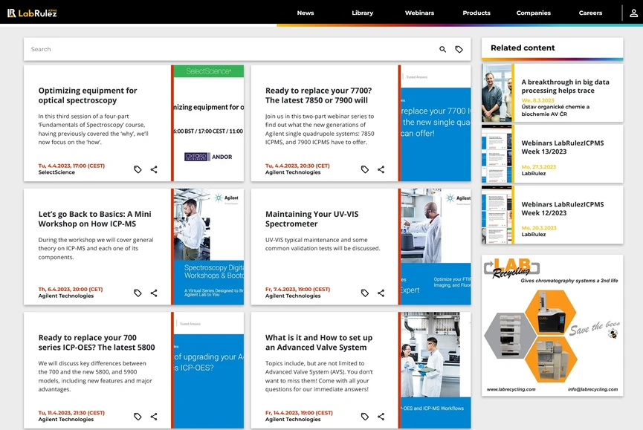Click the LabRulez logo in header
This screenshot has width=643, height=430.
pos(32,13)
